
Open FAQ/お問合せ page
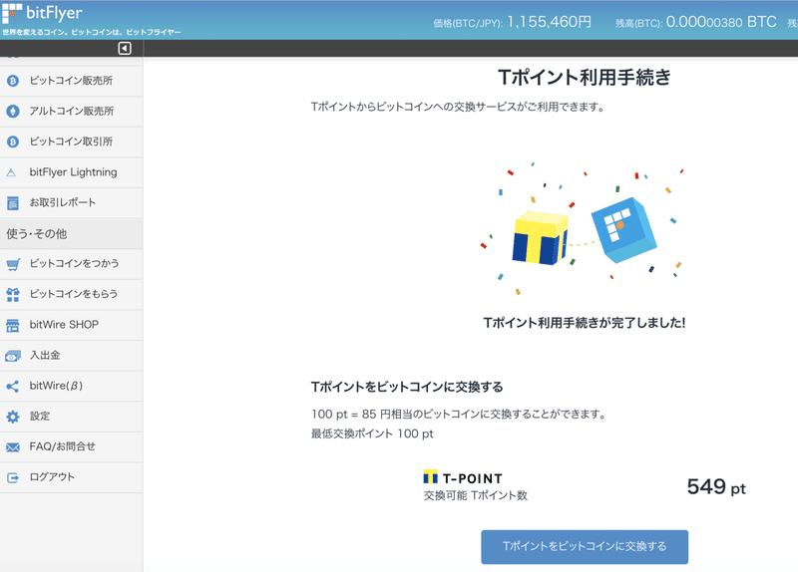click(x=71, y=446)
